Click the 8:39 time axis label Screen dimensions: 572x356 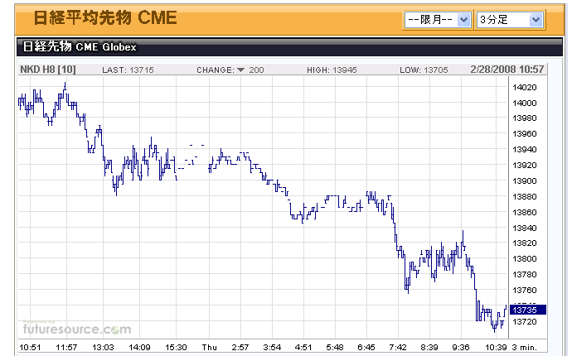coord(429,347)
